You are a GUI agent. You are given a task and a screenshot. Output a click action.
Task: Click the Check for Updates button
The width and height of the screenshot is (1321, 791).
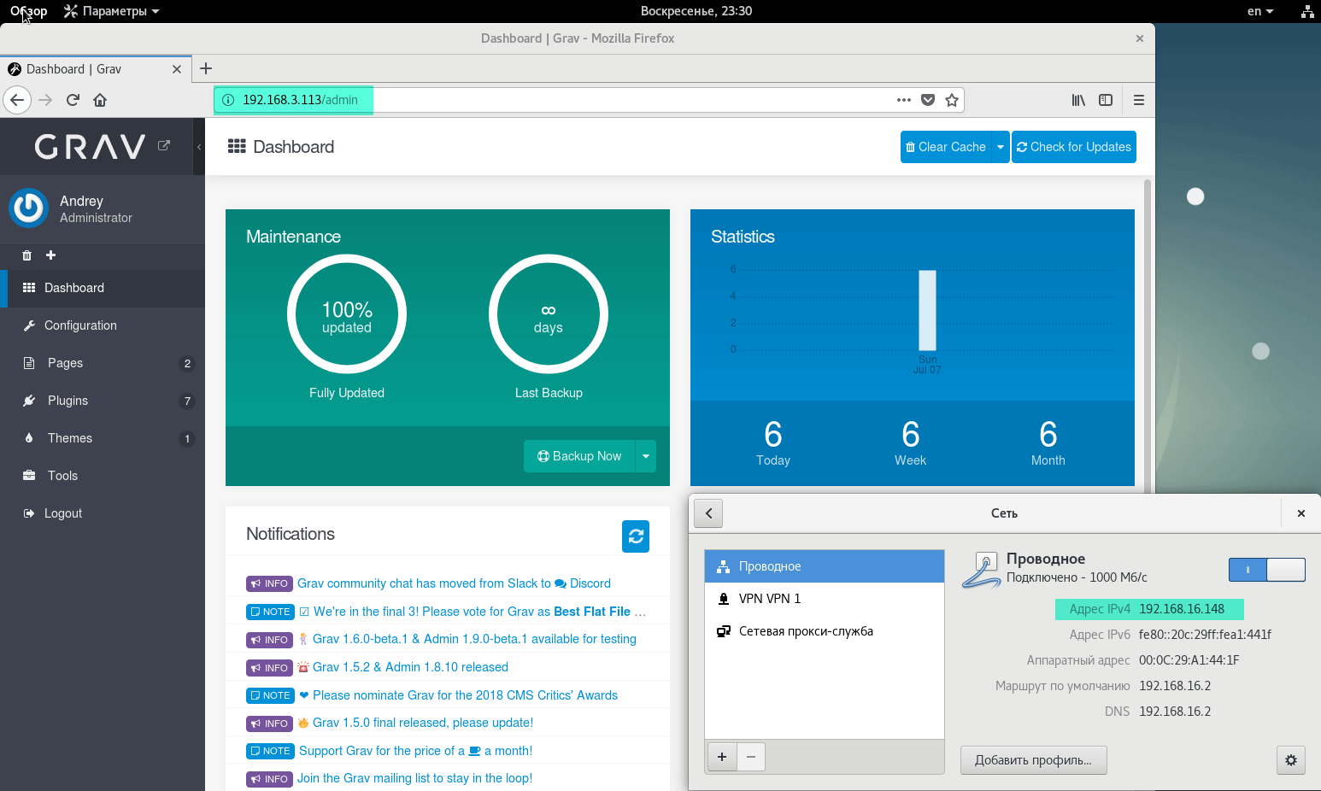pos(1073,147)
